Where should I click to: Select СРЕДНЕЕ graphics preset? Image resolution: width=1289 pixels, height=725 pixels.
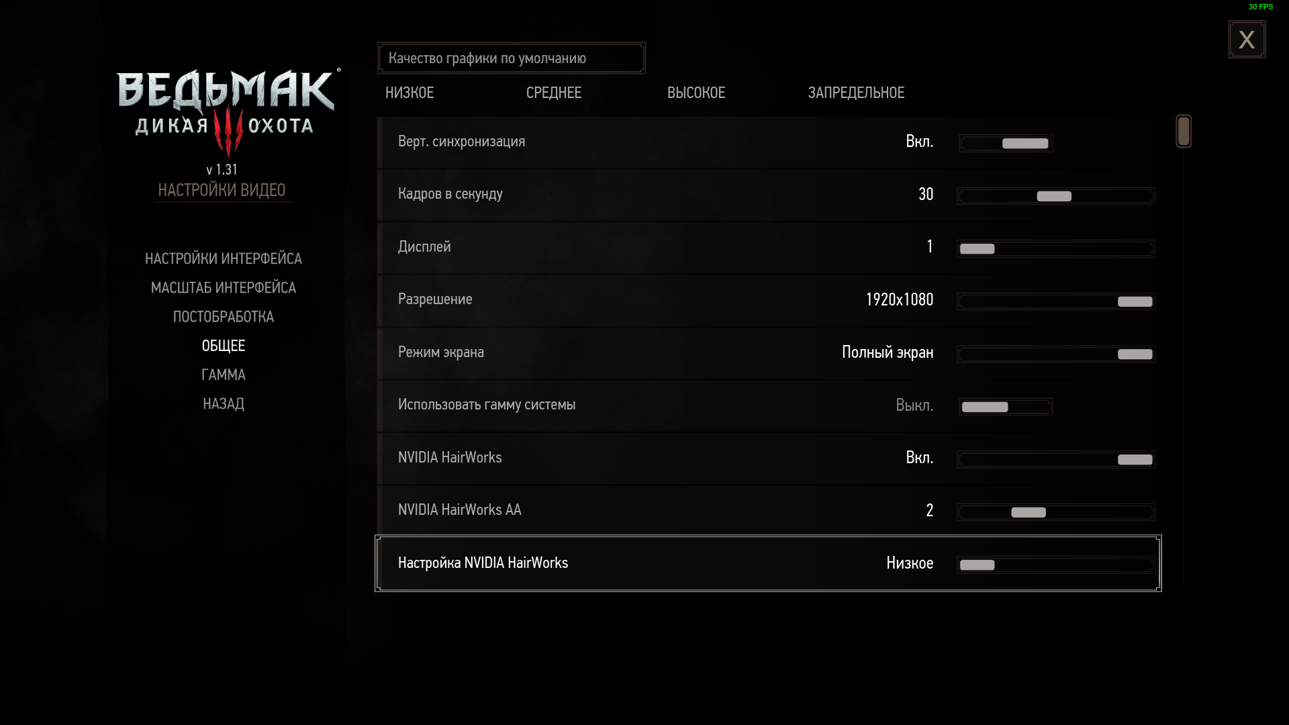coord(554,93)
